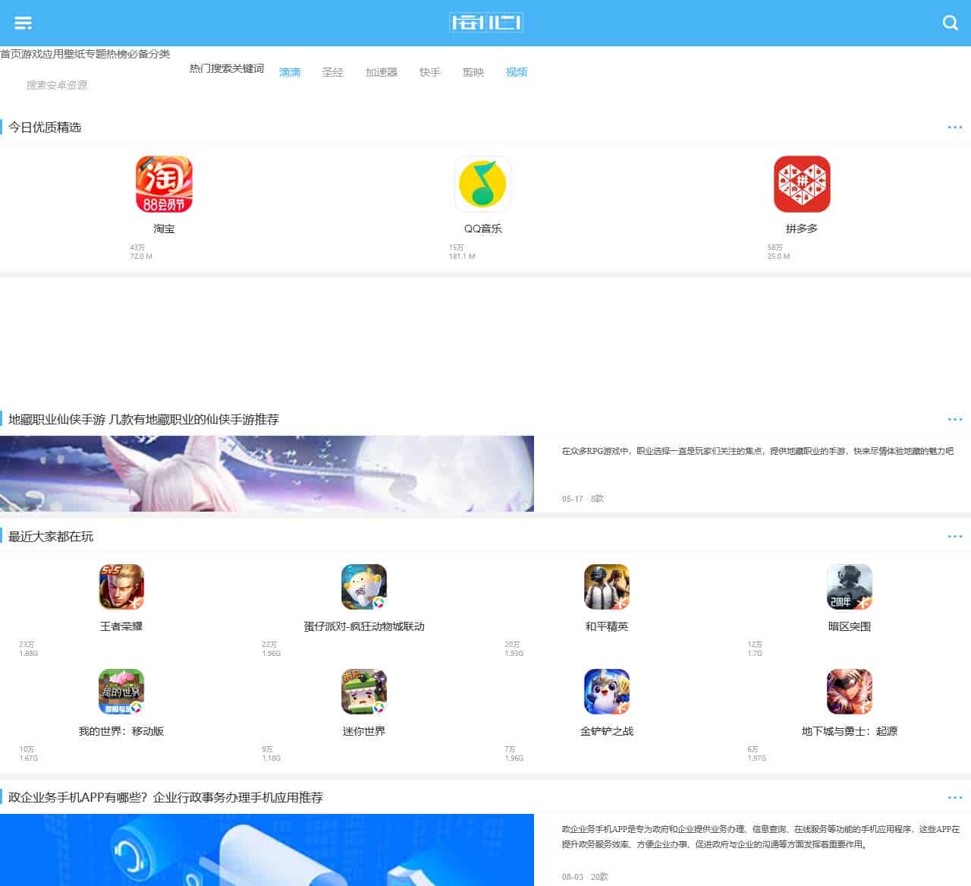Open the QQ音乐 app icon
Screen dimensions: 971x886
pos(482,184)
